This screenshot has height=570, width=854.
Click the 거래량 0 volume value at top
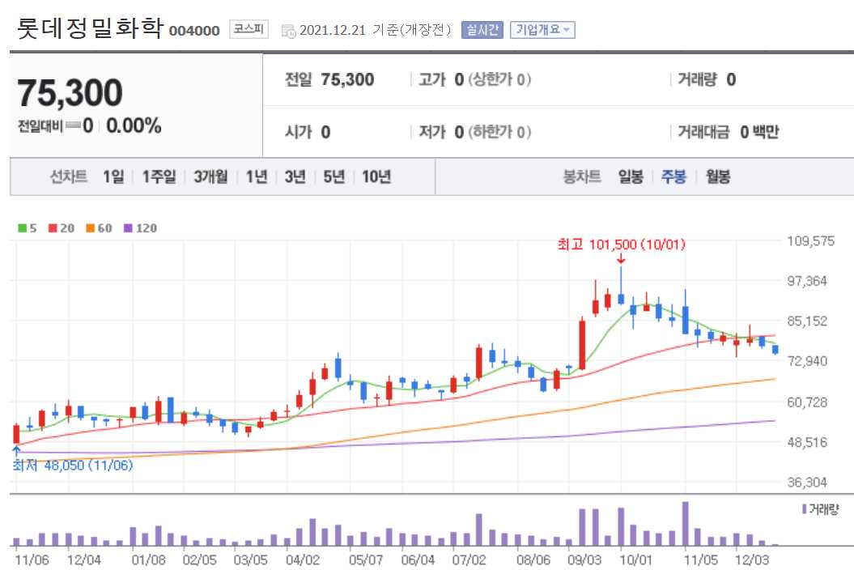point(707,79)
